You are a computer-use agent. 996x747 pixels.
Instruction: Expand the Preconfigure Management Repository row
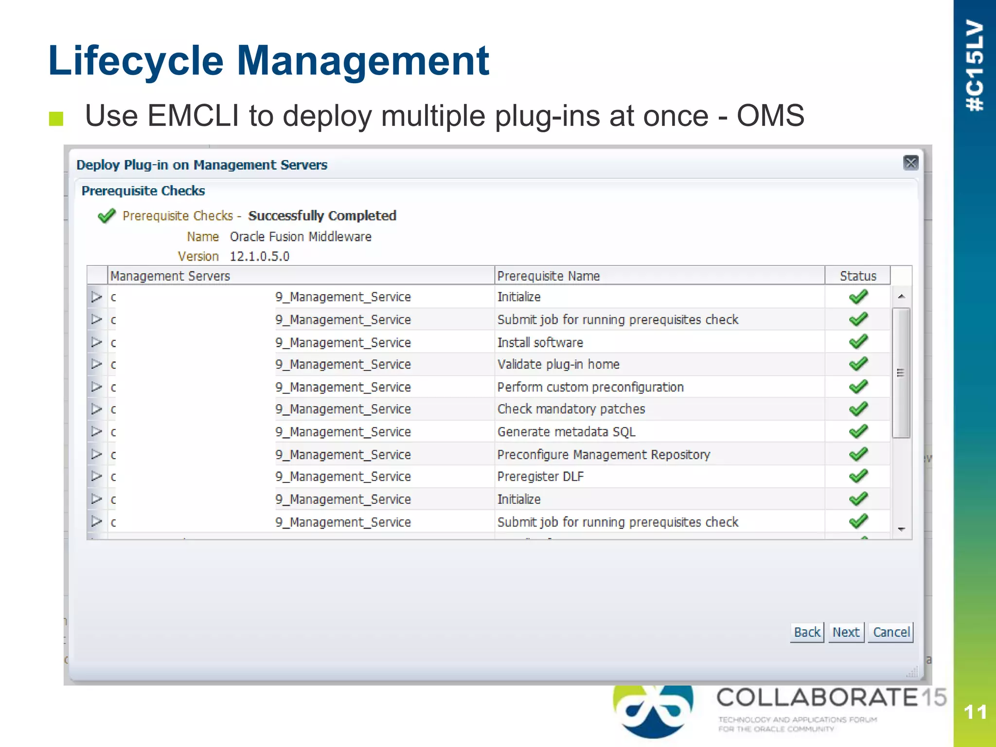[97, 454]
